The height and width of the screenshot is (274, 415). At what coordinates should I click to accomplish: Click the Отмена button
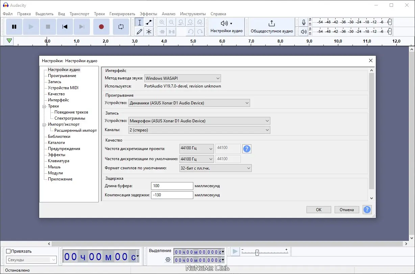[347, 210]
